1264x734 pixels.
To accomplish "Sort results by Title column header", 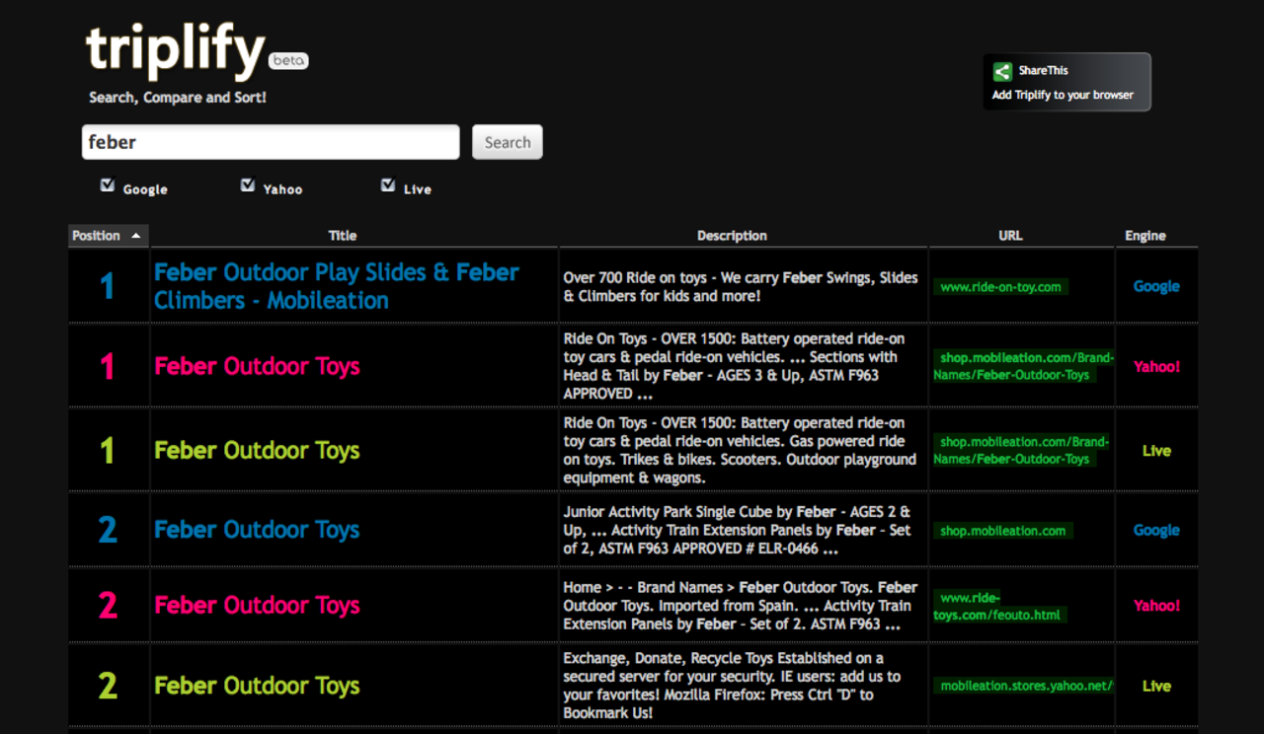I will 343,236.
